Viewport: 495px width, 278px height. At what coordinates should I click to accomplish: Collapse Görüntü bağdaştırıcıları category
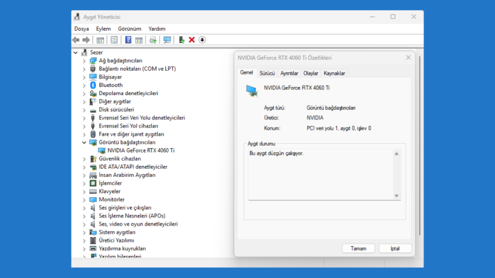coord(84,142)
